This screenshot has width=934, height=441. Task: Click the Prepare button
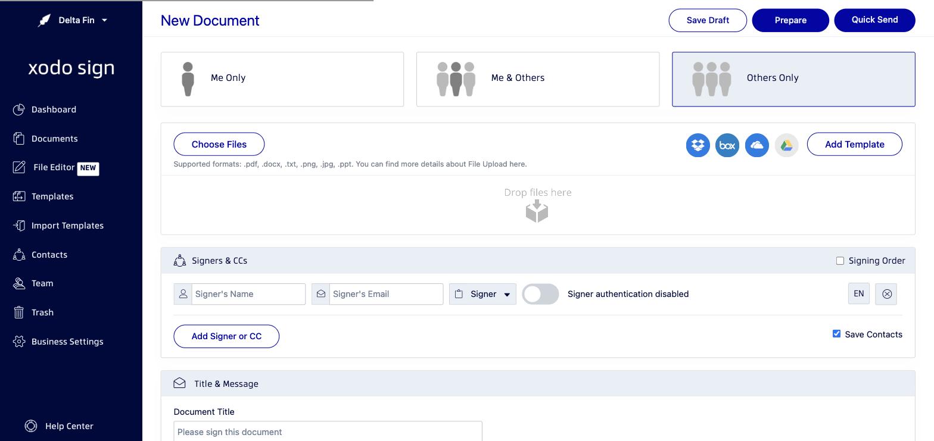(790, 20)
